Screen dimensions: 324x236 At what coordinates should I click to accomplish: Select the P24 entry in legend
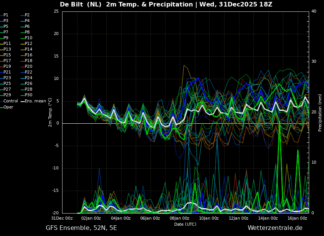(x=26, y=78)
